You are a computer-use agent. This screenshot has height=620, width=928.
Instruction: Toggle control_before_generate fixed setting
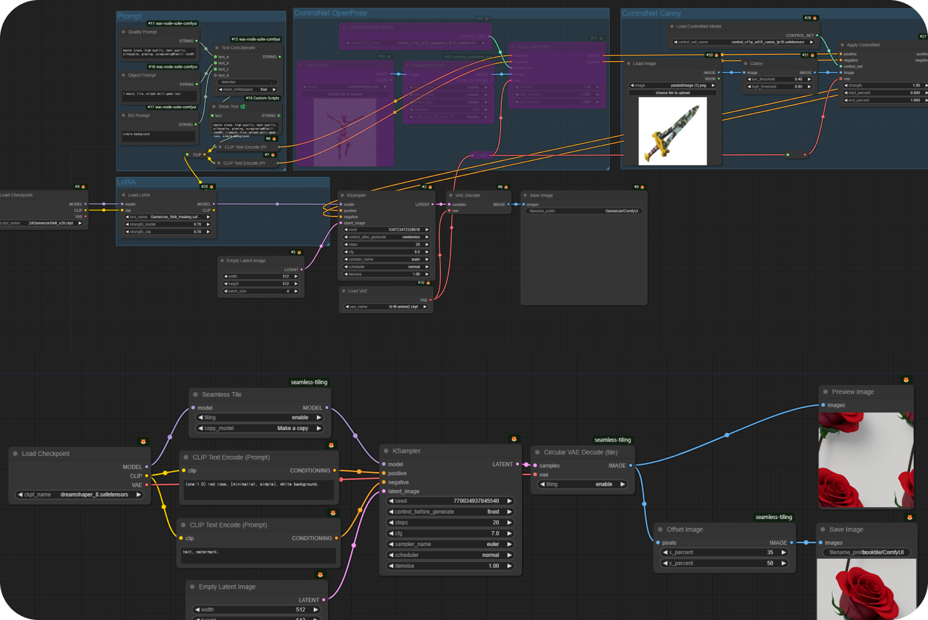click(450, 512)
